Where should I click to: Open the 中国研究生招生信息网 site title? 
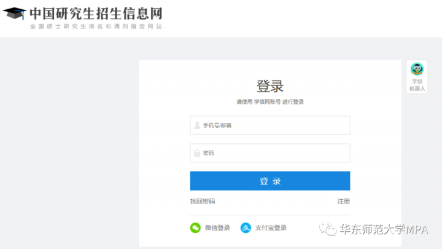coord(96,14)
